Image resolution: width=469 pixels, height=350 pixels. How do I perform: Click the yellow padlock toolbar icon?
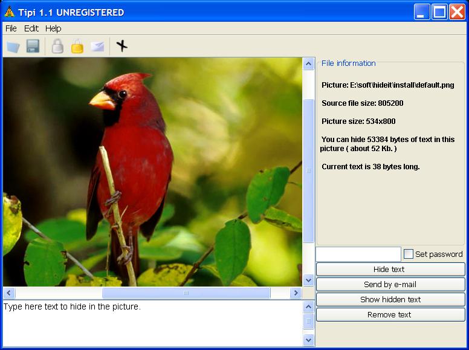tap(77, 47)
